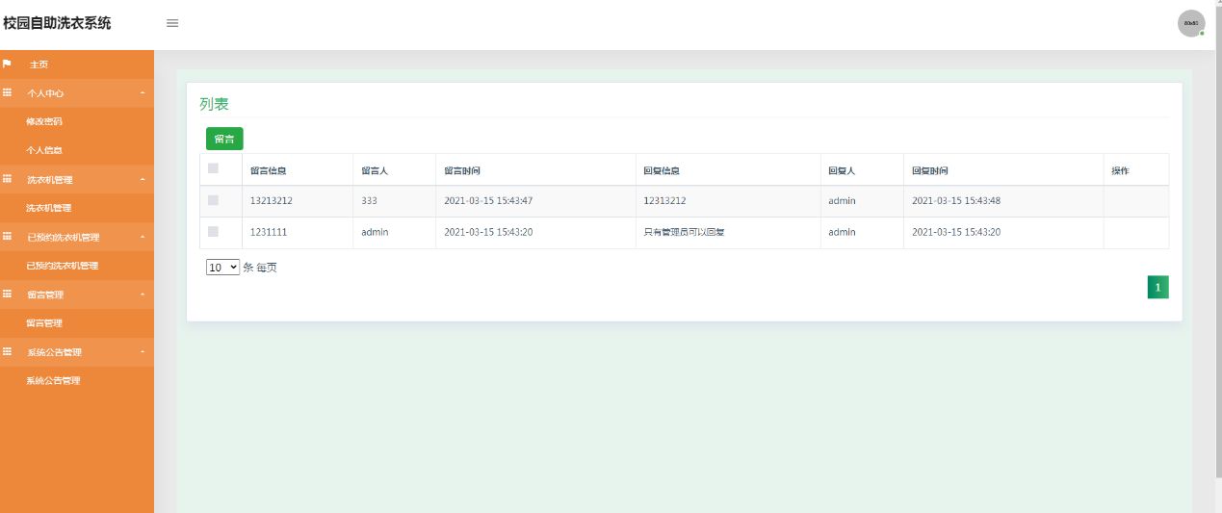Collapse the 留言管理 section arrow
The width and height of the screenshot is (1222, 513).
click(x=143, y=295)
